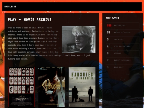Open The Grand Budapest Hotel poster
Image resolution: width=144 pixels, height=108 pixels.
pyautogui.click(x=21, y=87)
